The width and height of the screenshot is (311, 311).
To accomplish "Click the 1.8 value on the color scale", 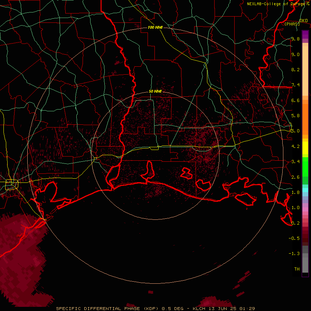I will point(295,192).
